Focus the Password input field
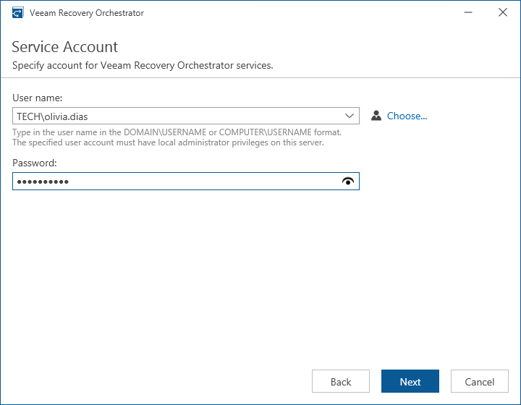The width and height of the screenshot is (521, 405). 174,182
